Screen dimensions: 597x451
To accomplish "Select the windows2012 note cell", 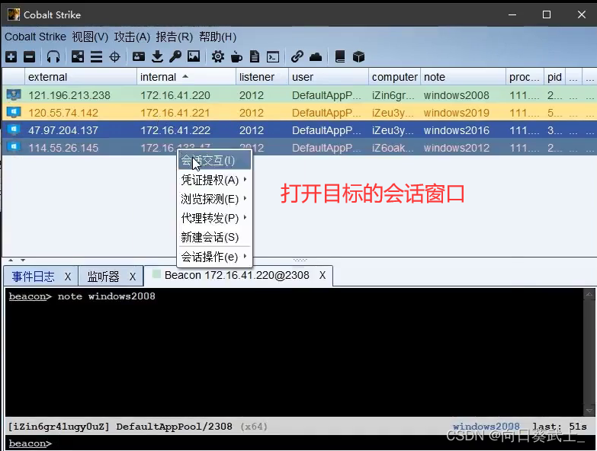I will 463,148.
